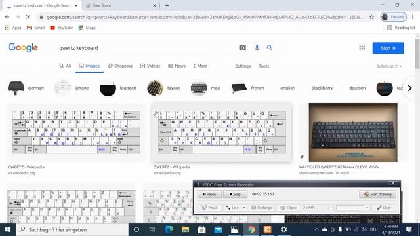This screenshot has height=236, width=420.
Task: Filter images by the mac chip
Action: pos(205,88)
